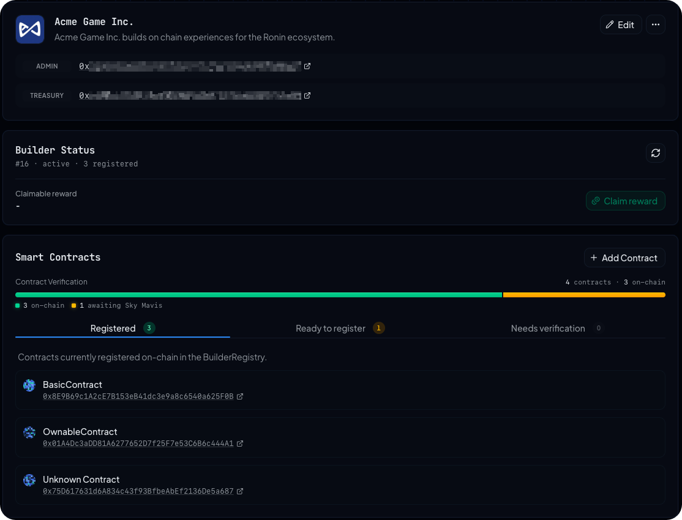Click the Registered tab count badge 3

click(149, 328)
